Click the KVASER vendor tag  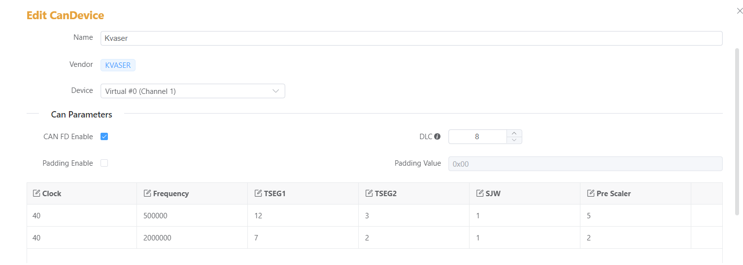pos(118,65)
